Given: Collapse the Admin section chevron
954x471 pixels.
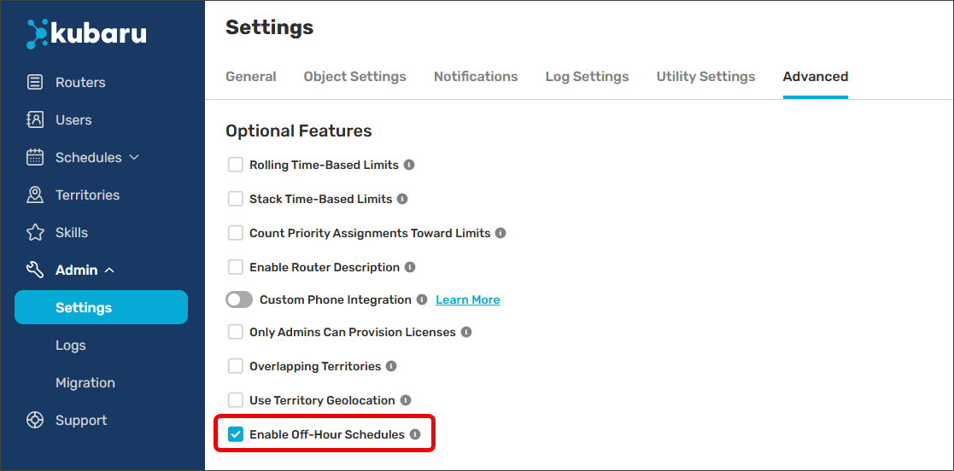Looking at the screenshot, I should click(109, 270).
